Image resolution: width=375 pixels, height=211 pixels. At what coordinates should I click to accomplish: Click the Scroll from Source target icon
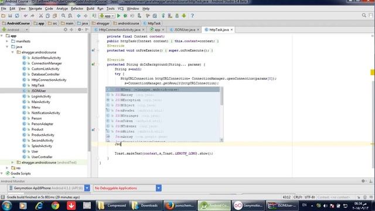pos(65,30)
